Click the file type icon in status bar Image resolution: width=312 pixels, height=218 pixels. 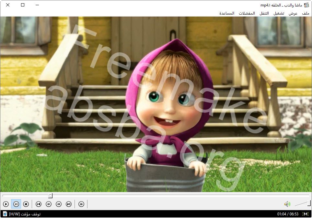point(5,214)
